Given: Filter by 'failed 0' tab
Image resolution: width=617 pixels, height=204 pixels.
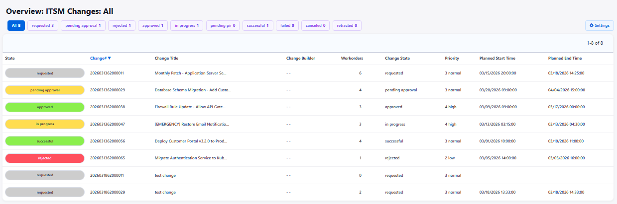Looking at the screenshot, I should click(x=287, y=25).
